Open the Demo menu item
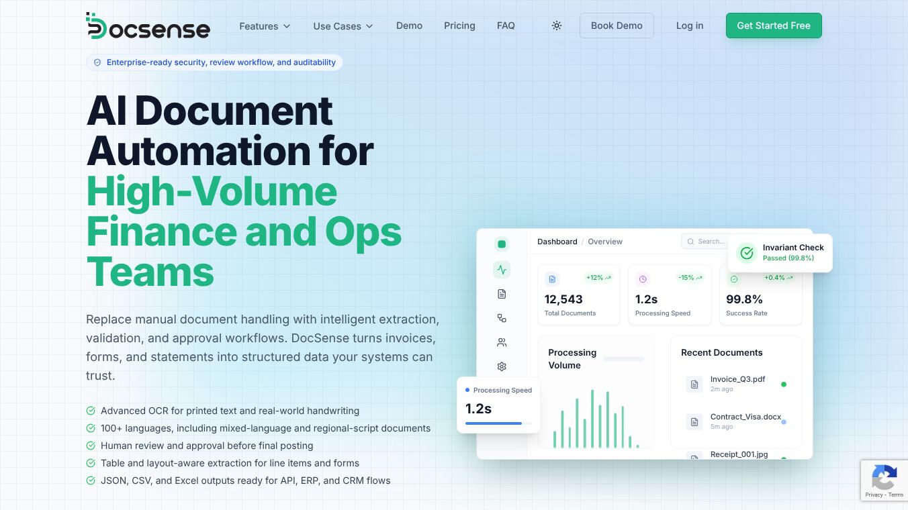This screenshot has width=908, height=510. tap(409, 25)
